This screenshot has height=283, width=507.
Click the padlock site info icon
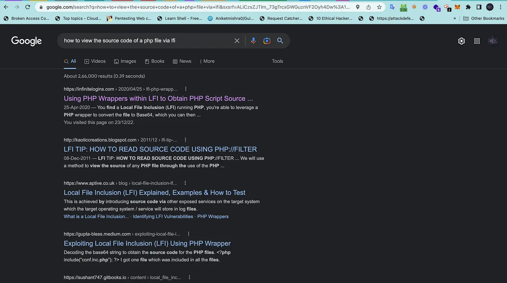pos(41,7)
